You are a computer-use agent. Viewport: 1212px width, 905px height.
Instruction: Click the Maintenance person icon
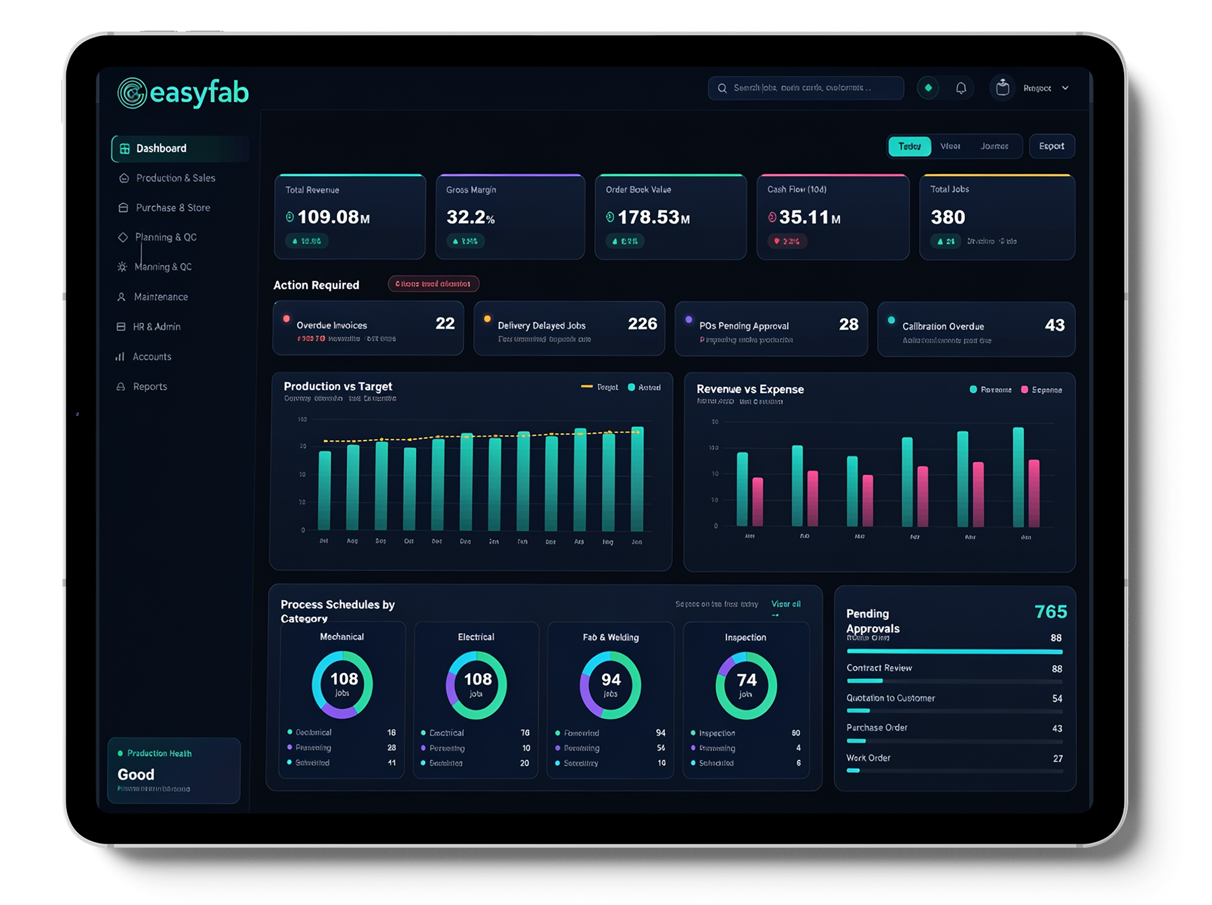pyautogui.click(x=121, y=297)
